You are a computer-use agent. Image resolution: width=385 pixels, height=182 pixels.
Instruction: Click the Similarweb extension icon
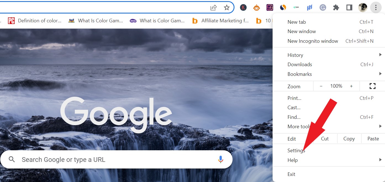click(x=283, y=7)
